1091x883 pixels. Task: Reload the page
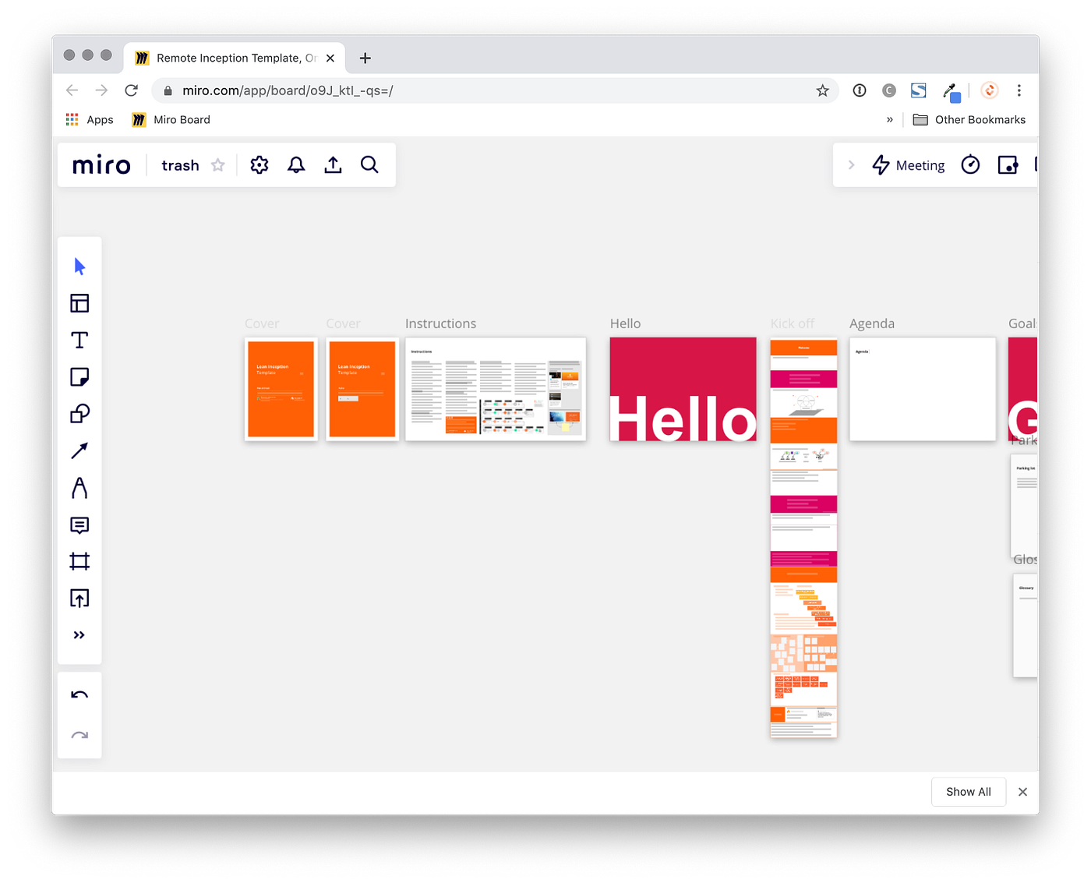pos(131,90)
